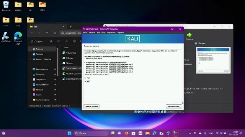Select the ide tab in File Explorer
This screenshot has width=245, height=137.
47,27
